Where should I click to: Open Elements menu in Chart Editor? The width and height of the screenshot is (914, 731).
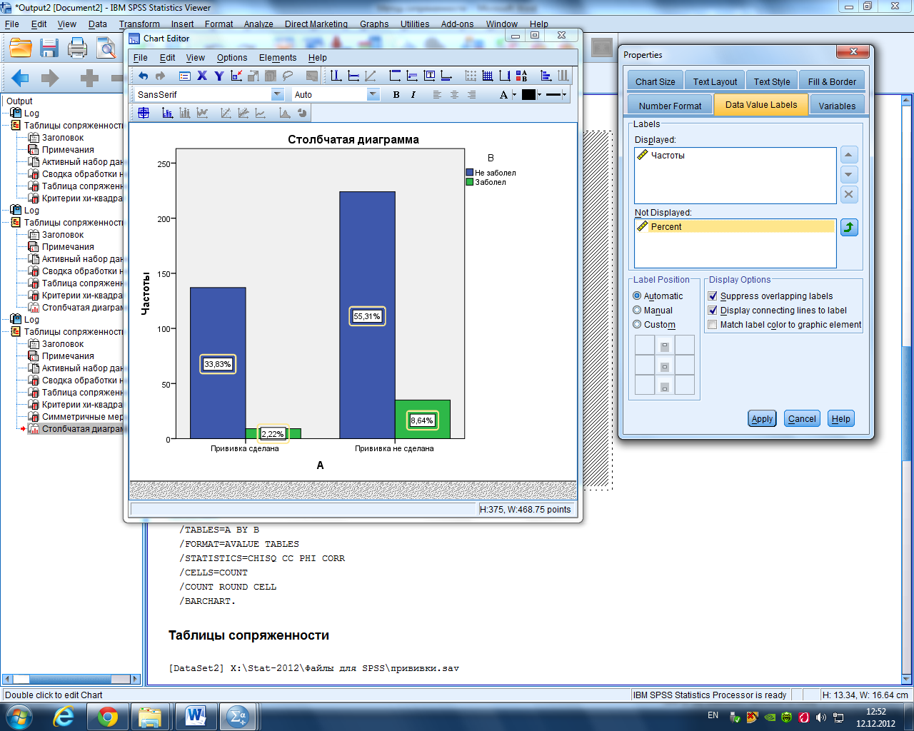(x=278, y=58)
